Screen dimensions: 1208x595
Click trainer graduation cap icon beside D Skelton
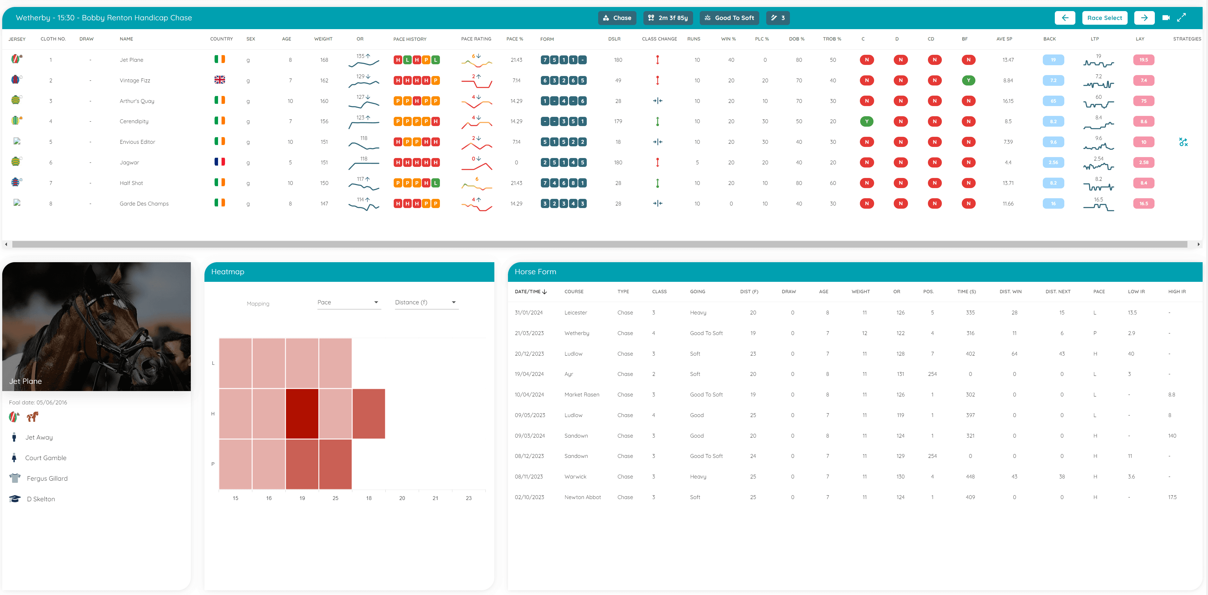(x=15, y=499)
